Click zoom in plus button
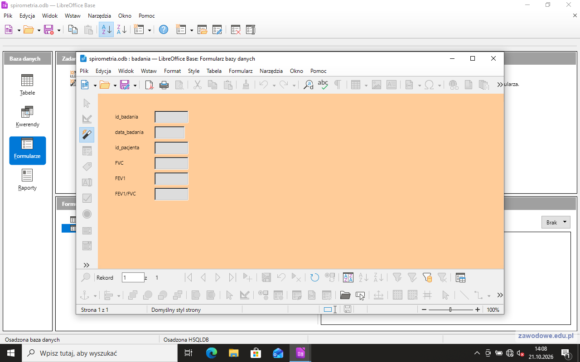Screen dimensions: 580x362 click(x=477, y=310)
